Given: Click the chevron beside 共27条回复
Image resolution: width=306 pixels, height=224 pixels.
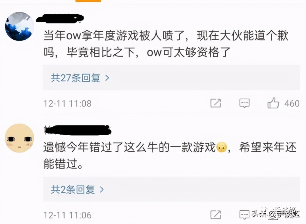Looking at the screenshot, I should click(x=107, y=78).
